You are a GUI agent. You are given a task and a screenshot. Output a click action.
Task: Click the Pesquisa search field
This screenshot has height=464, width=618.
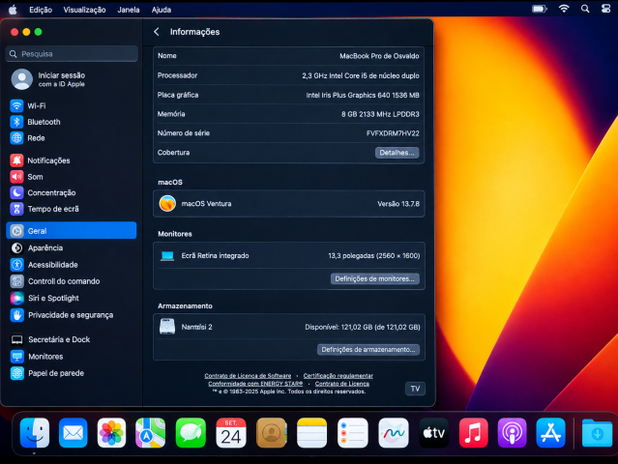[72, 53]
